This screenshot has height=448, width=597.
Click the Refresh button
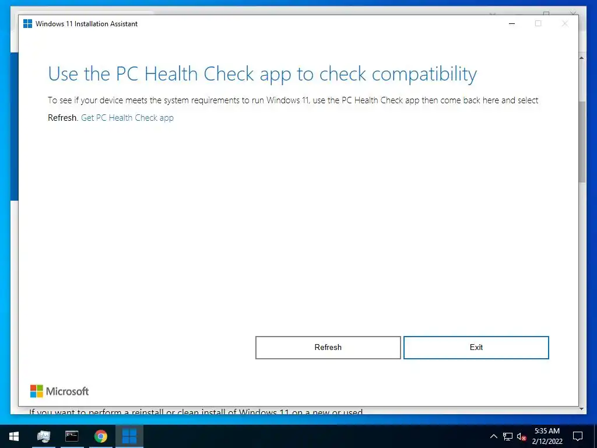click(x=328, y=348)
